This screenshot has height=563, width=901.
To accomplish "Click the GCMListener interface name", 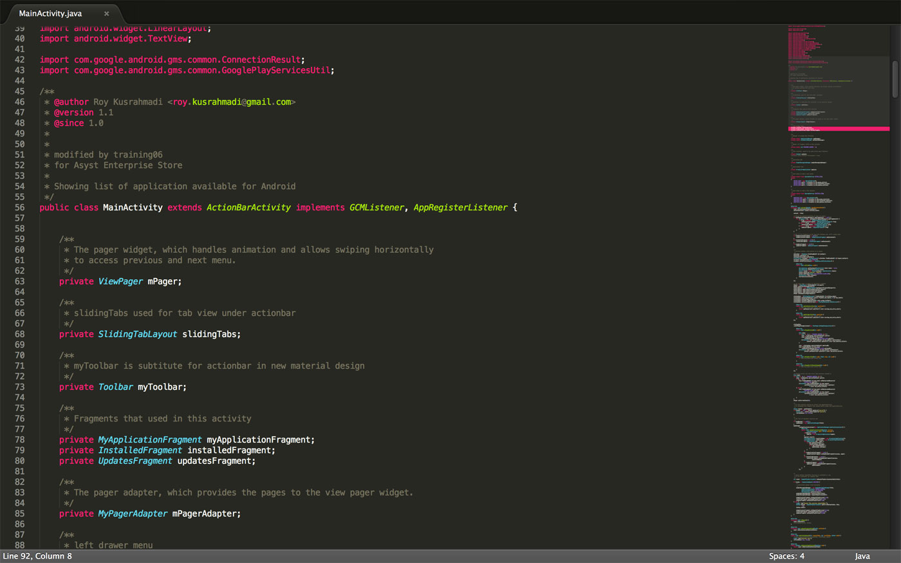I will point(376,207).
